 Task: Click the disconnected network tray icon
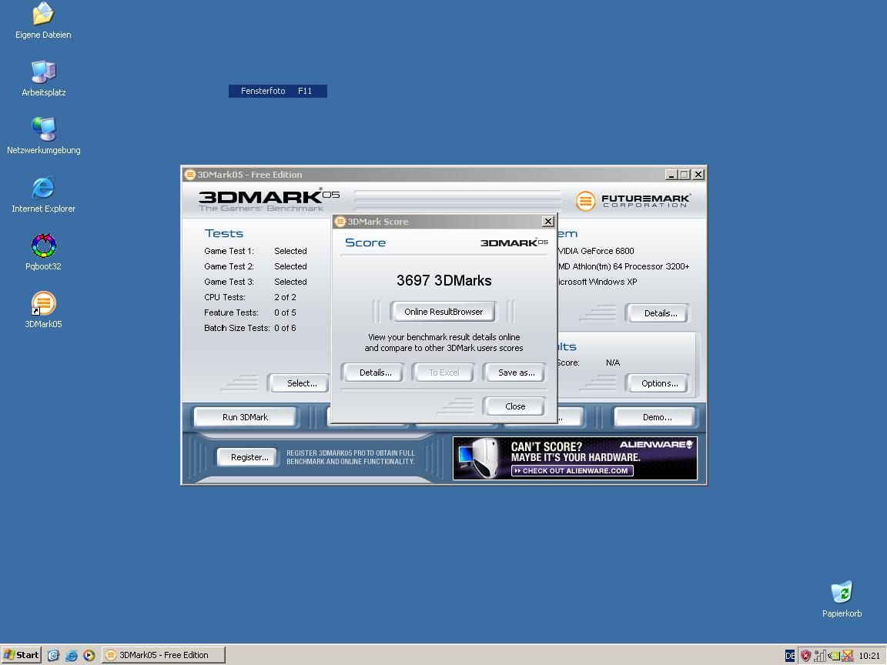(x=848, y=656)
